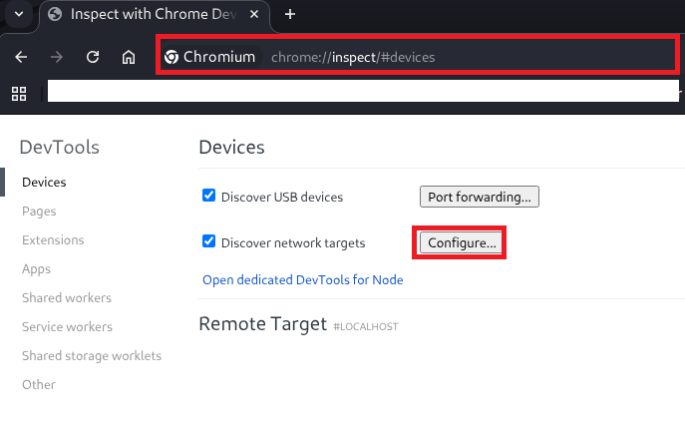Open a new browser tab

[290, 14]
